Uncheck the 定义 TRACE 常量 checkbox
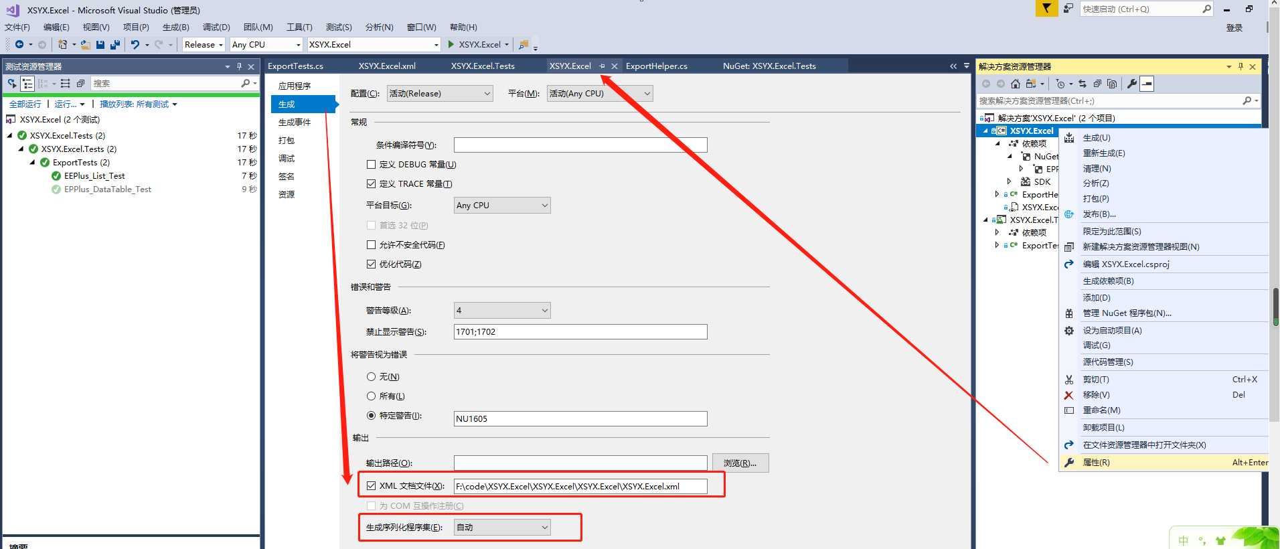 point(371,183)
